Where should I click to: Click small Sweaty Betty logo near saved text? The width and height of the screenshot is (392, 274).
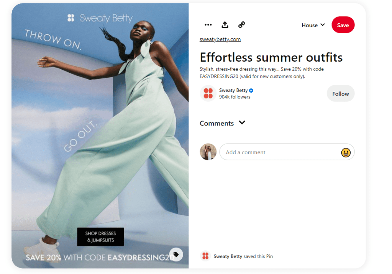(205, 256)
